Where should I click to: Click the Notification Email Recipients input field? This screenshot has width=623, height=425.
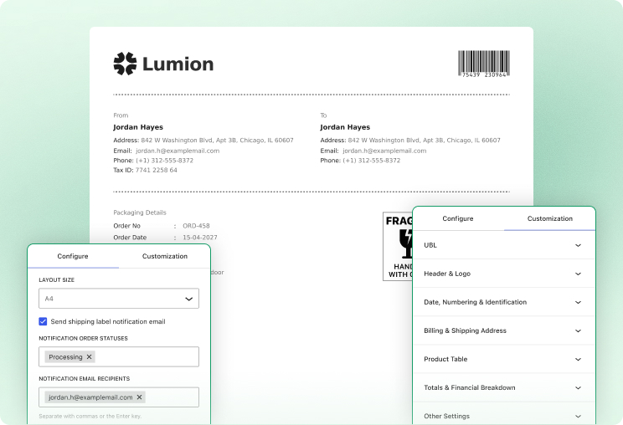[119, 397]
